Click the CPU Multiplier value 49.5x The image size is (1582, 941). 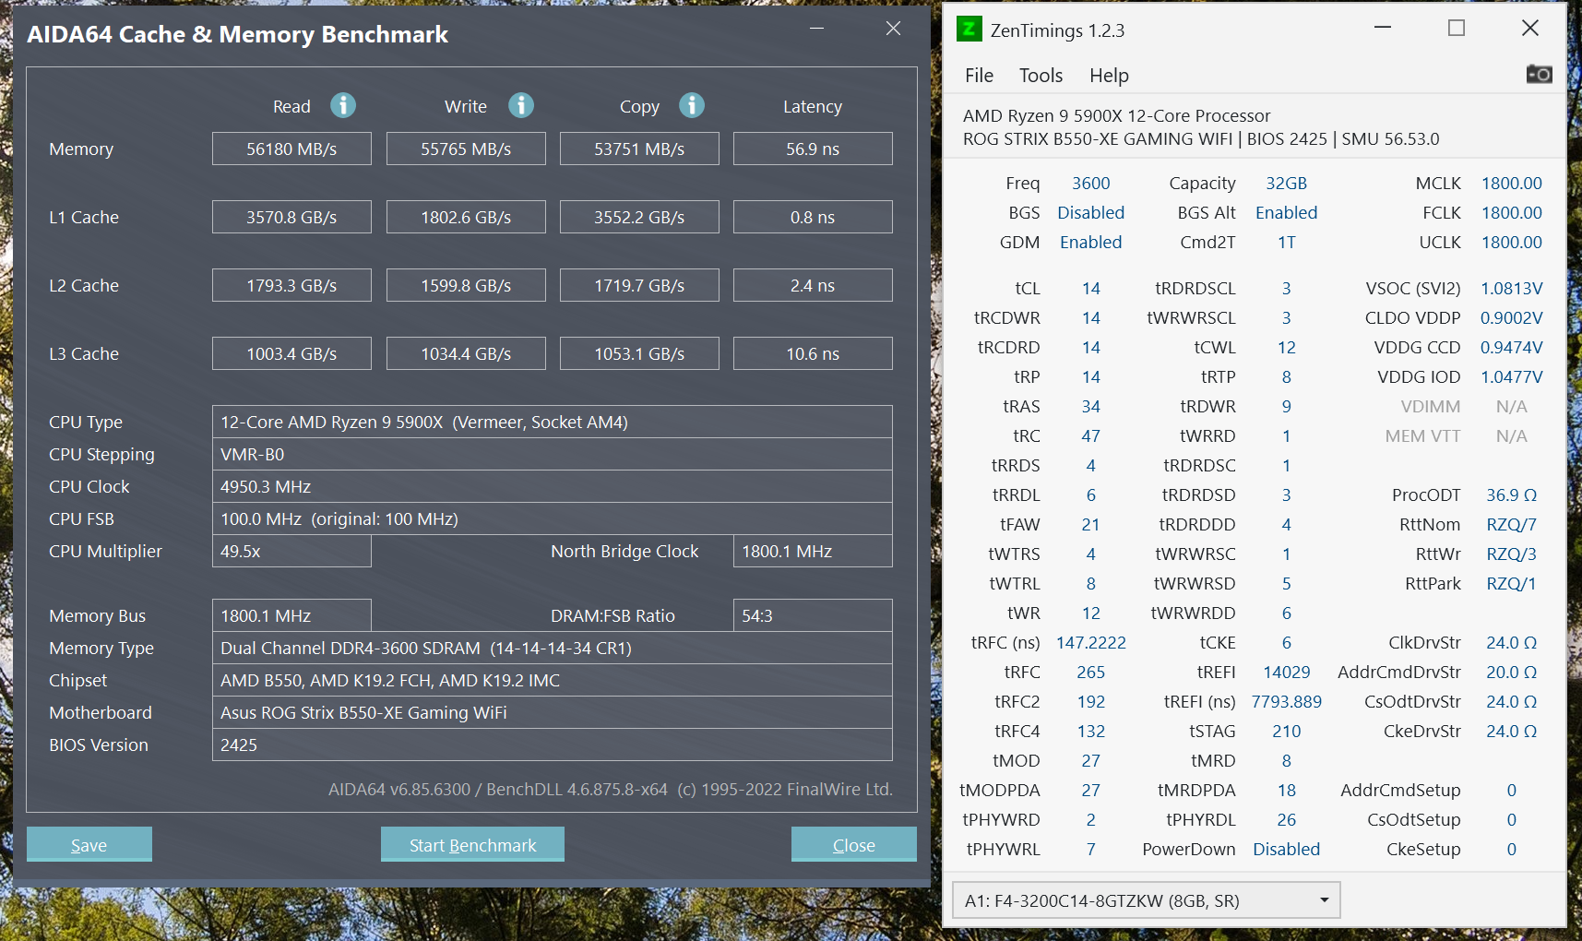291,551
